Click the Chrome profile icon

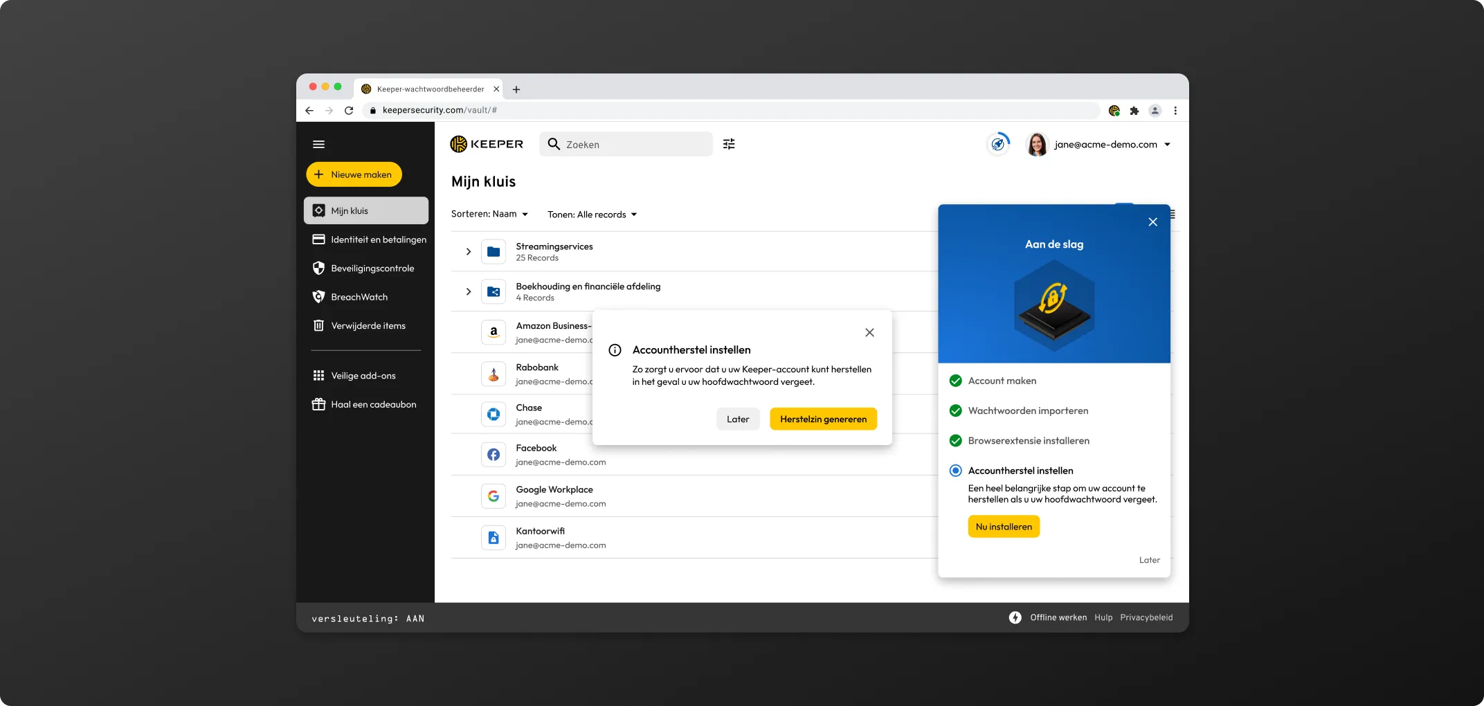(x=1155, y=110)
